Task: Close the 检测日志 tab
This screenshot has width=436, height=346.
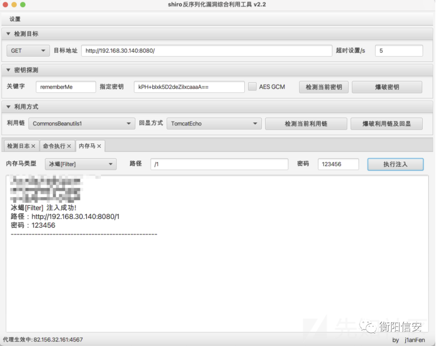Action: [x=34, y=146]
